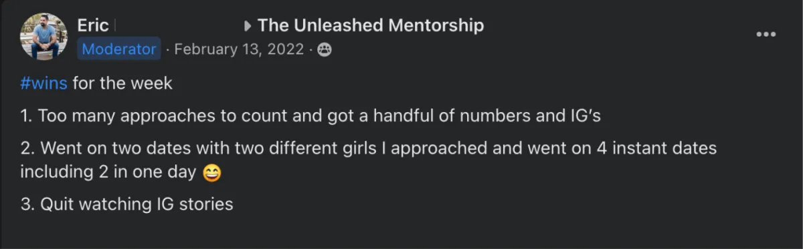Click the Moderator badge
Viewport: 803px width, 249px height.
(119, 49)
